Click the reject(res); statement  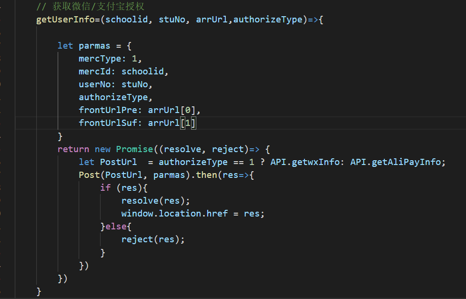[153, 239]
